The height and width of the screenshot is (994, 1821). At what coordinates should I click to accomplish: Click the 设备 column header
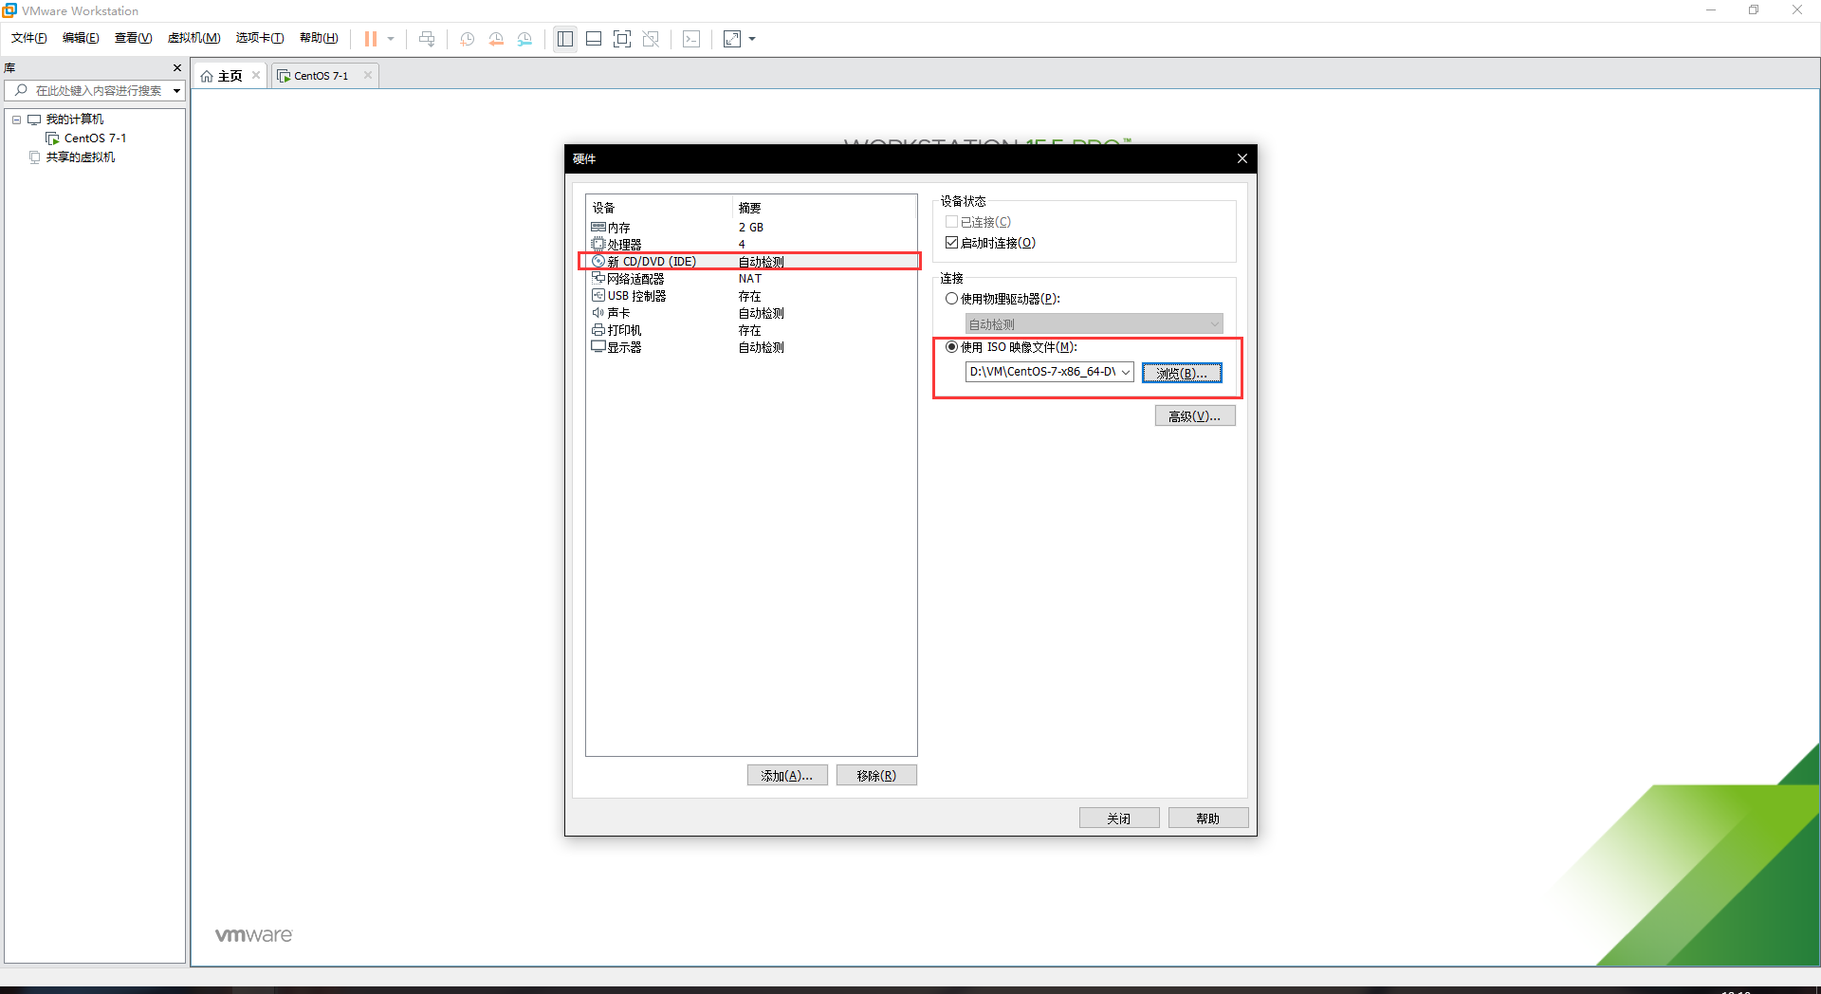pyautogui.click(x=659, y=208)
